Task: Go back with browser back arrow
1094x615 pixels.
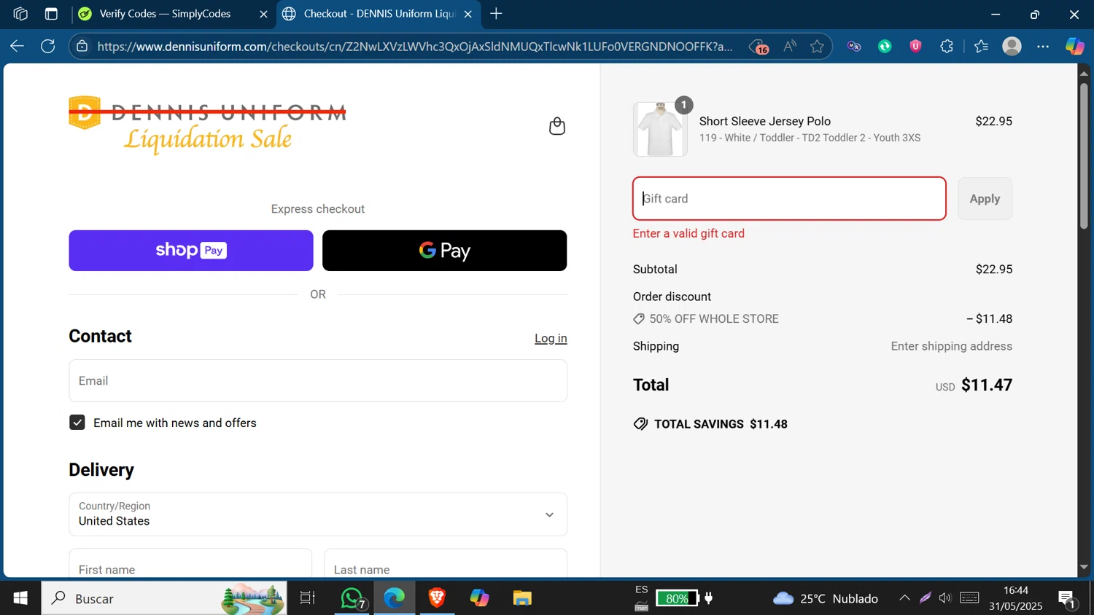Action: click(17, 46)
